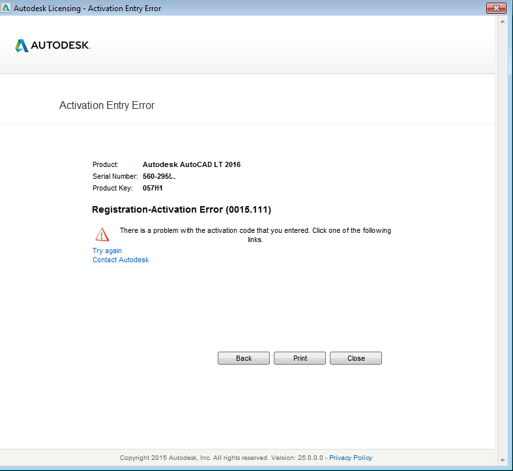Click the activation code problem message
Image resolution: width=513 pixels, height=471 pixels.
pos(255,235)
